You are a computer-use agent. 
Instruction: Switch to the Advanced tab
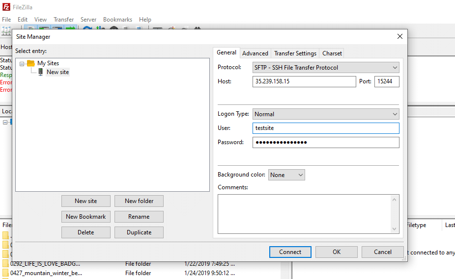click(255, 53)
